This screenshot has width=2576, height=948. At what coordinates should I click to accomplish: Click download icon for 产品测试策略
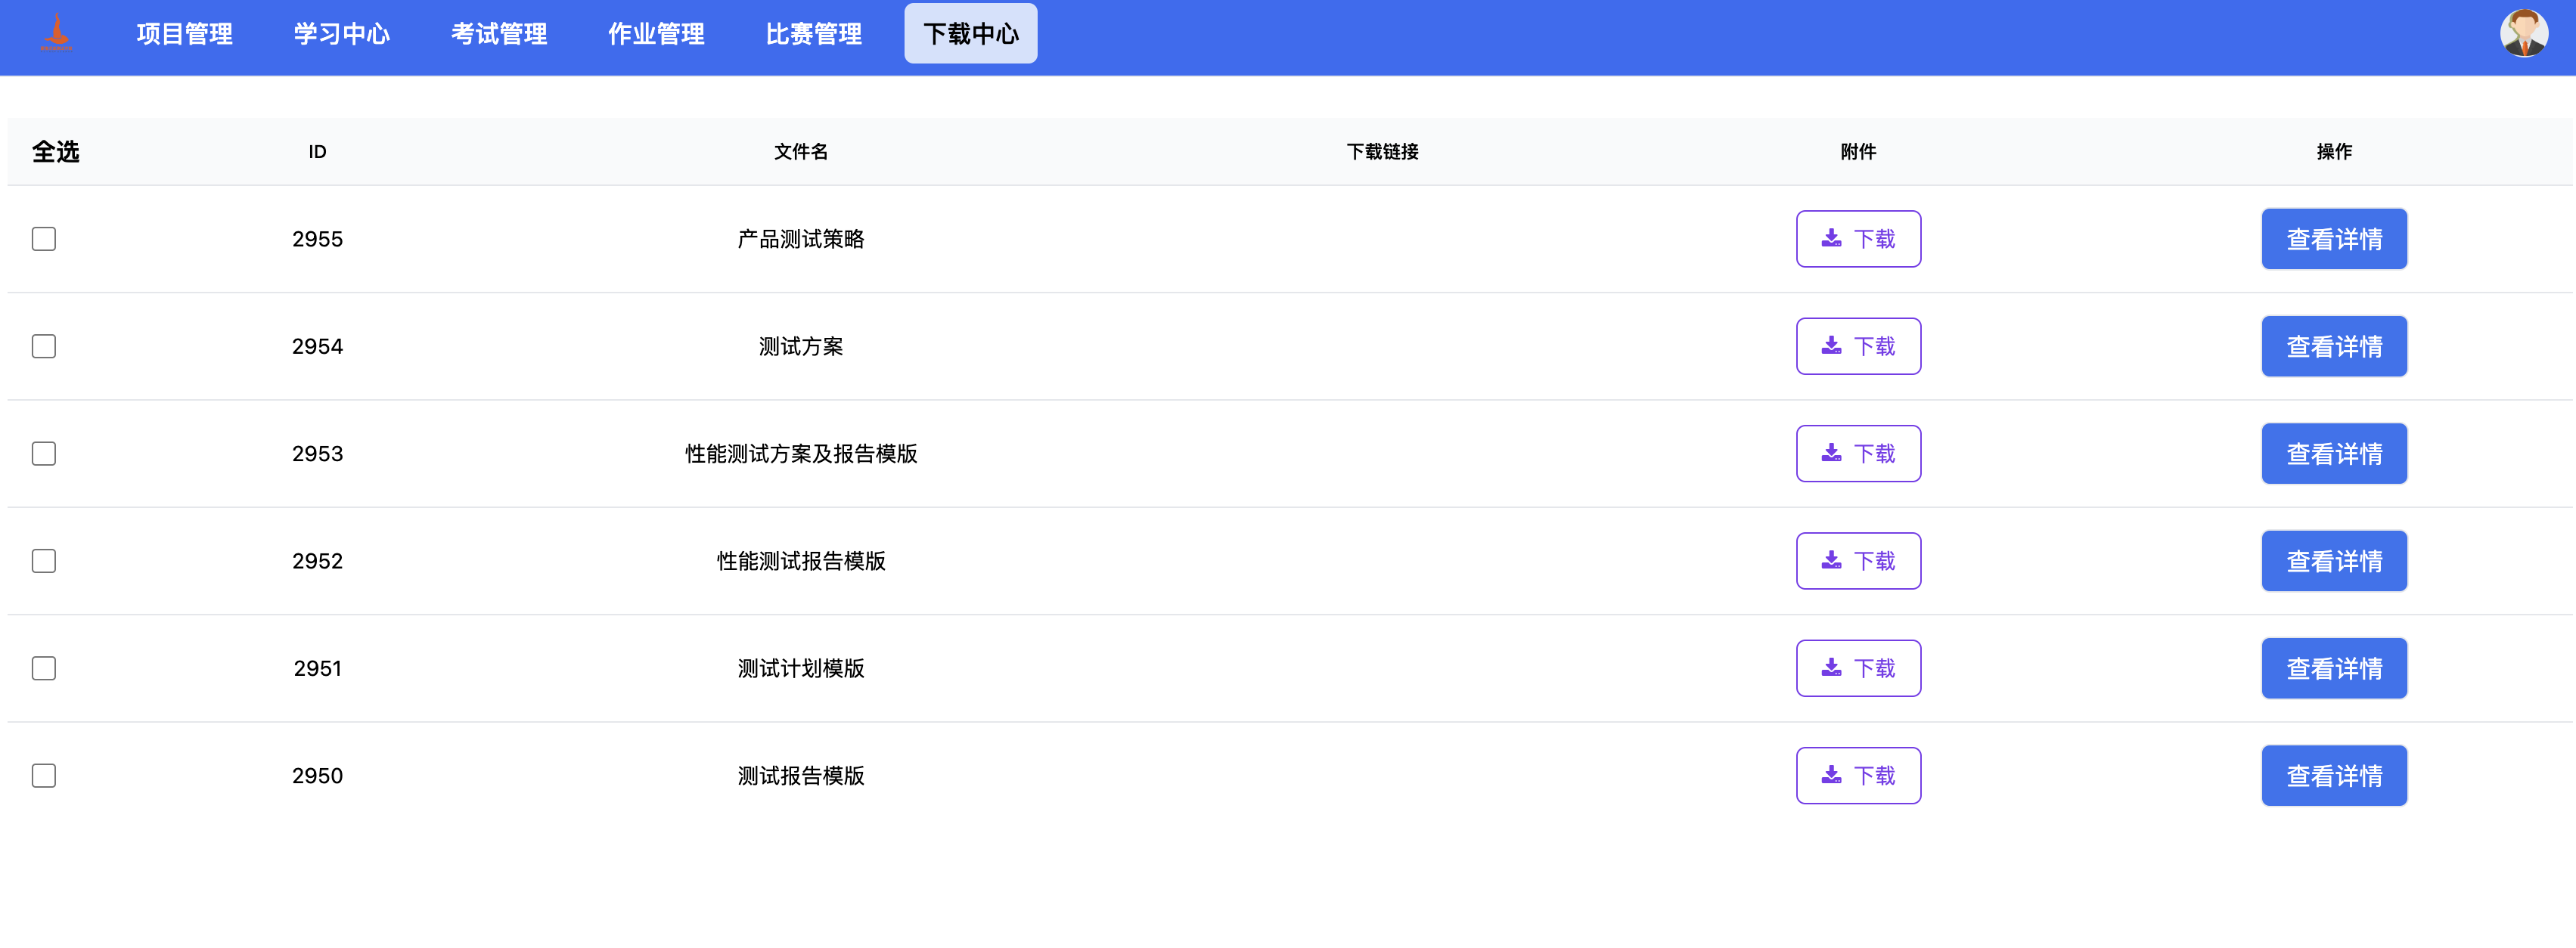click(x=1830, y=238)
